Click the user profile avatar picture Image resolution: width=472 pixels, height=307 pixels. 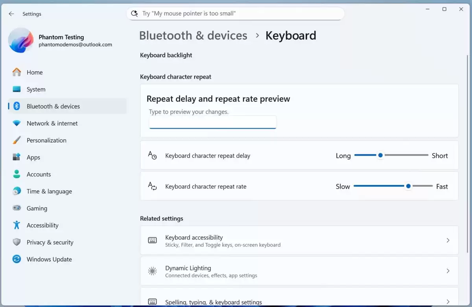[x=21, y=40]
